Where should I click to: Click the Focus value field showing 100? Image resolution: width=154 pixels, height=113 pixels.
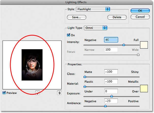click(111, 49)
